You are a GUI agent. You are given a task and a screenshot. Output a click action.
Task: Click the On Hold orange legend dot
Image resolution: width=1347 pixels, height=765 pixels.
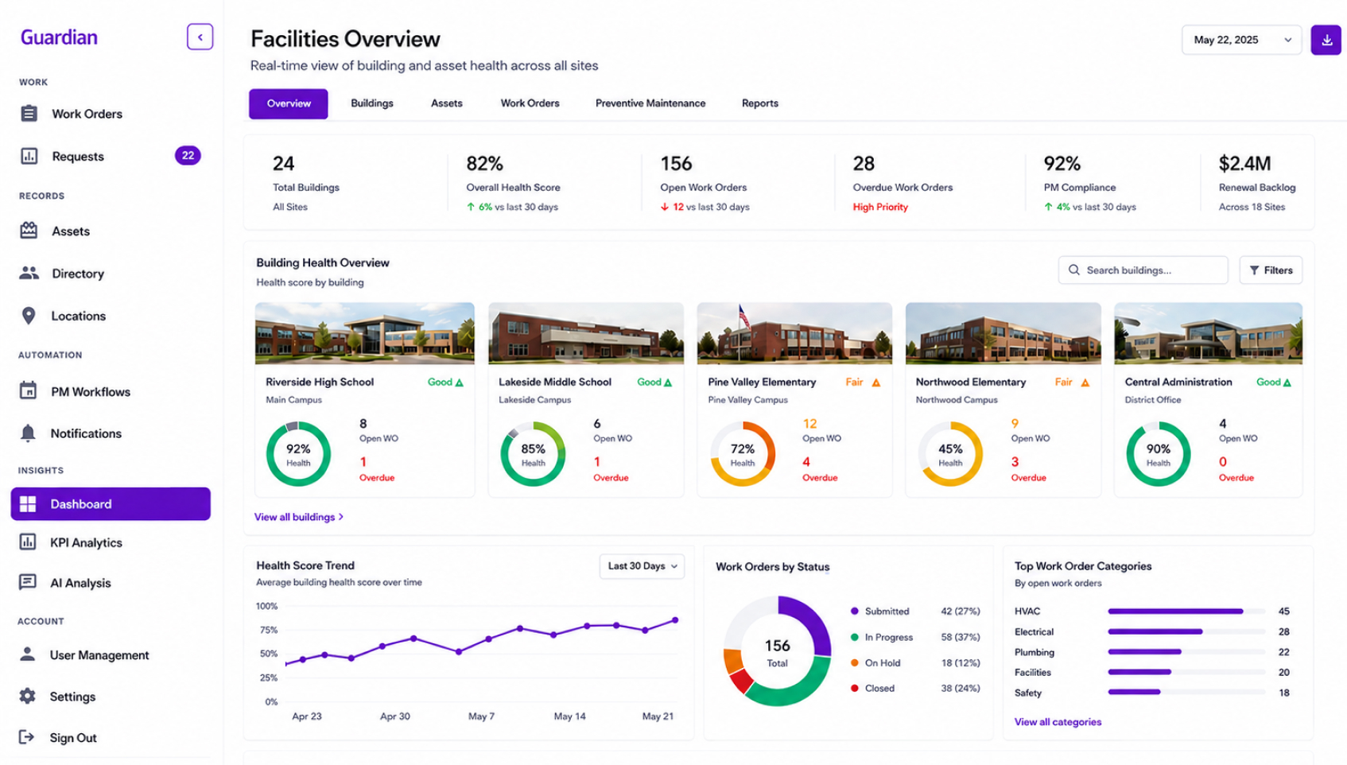pos(855,662)
